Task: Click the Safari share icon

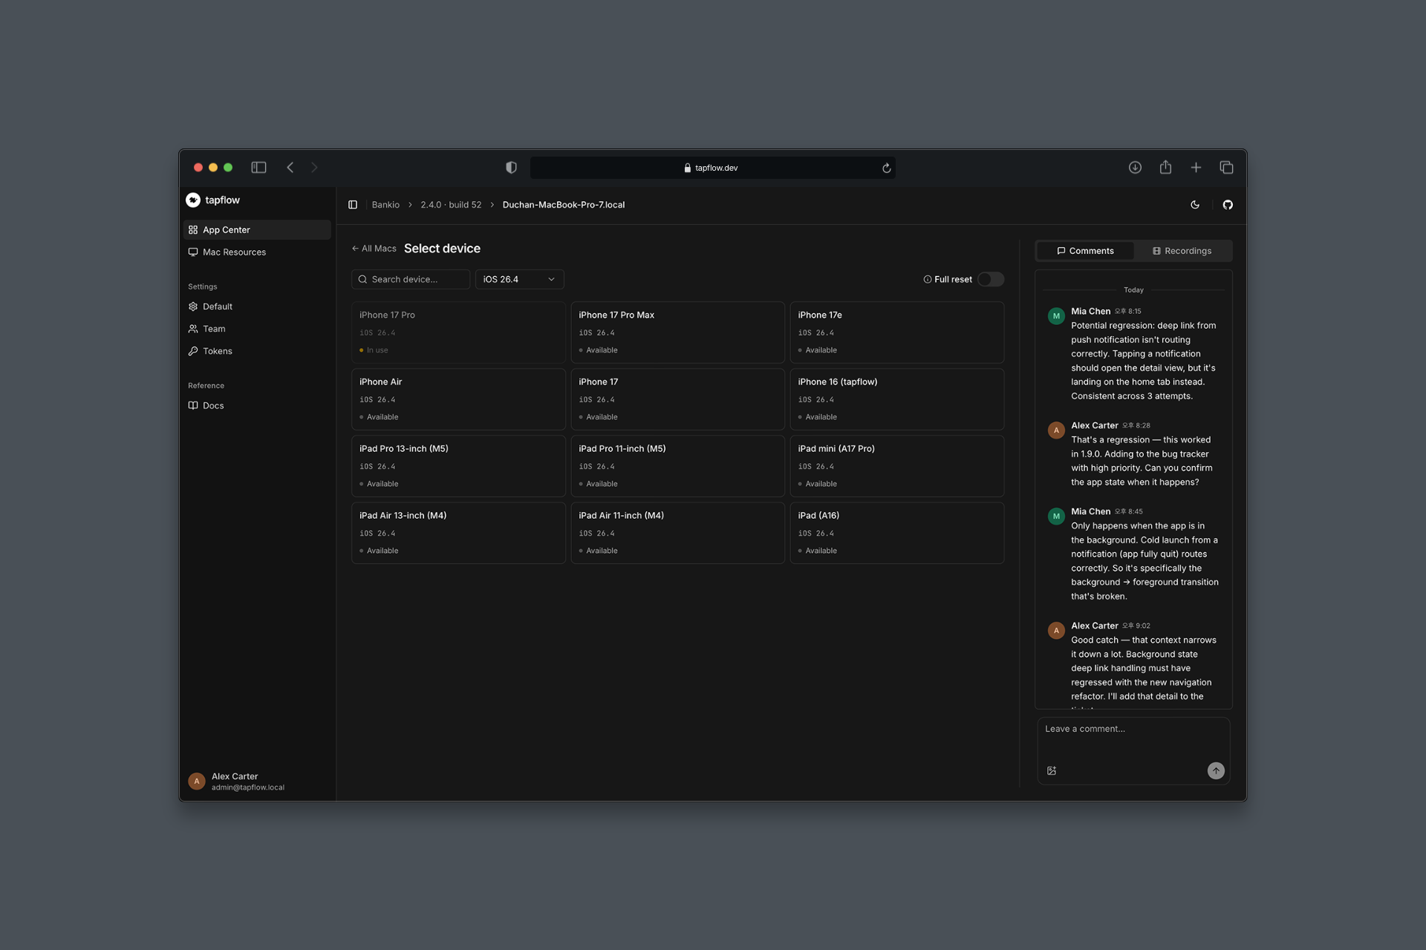Action: pyautogui.click(x=1165, y=167)
